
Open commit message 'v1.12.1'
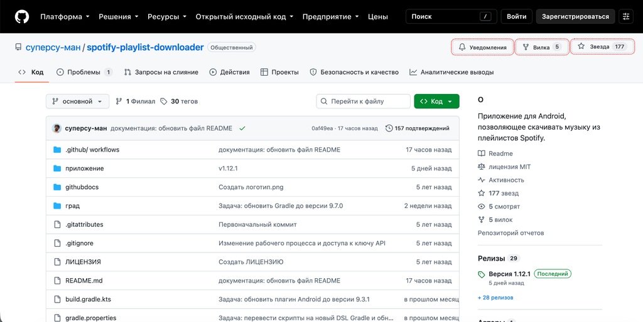[x=228, y=169]
